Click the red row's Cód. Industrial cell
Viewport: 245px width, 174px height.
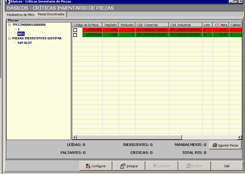185,30
